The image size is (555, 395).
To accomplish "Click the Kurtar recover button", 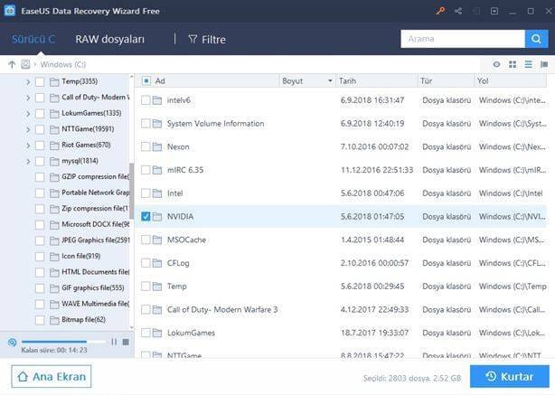I will 510,376.
